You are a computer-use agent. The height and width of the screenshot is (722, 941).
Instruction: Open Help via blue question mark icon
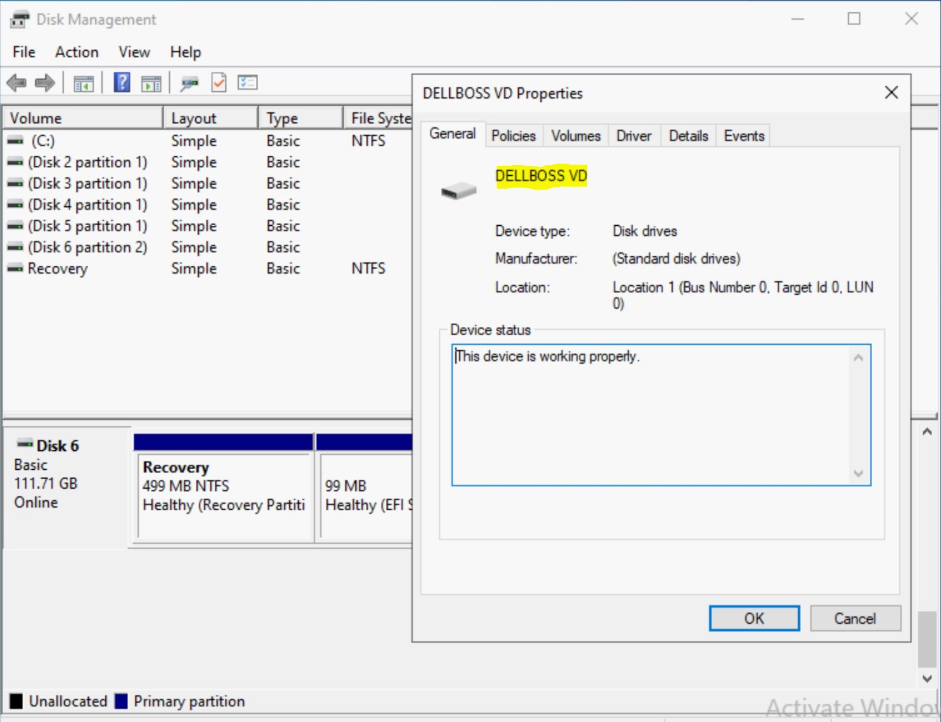(122, 83)
